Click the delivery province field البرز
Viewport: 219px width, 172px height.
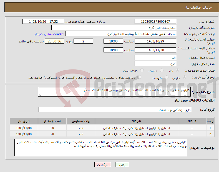(x=155, y=57)
